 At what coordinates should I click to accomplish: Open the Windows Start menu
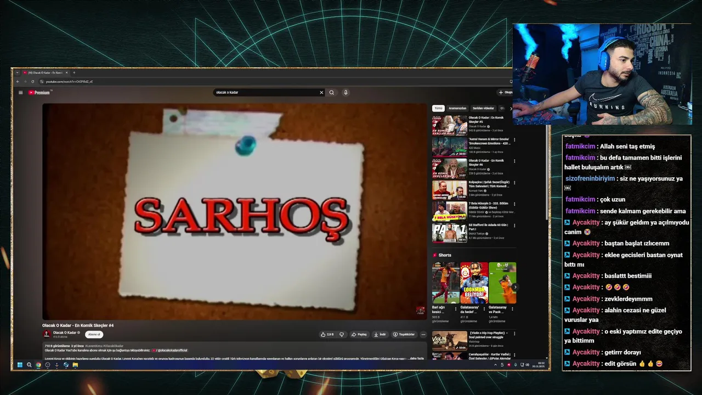(20, 365)
